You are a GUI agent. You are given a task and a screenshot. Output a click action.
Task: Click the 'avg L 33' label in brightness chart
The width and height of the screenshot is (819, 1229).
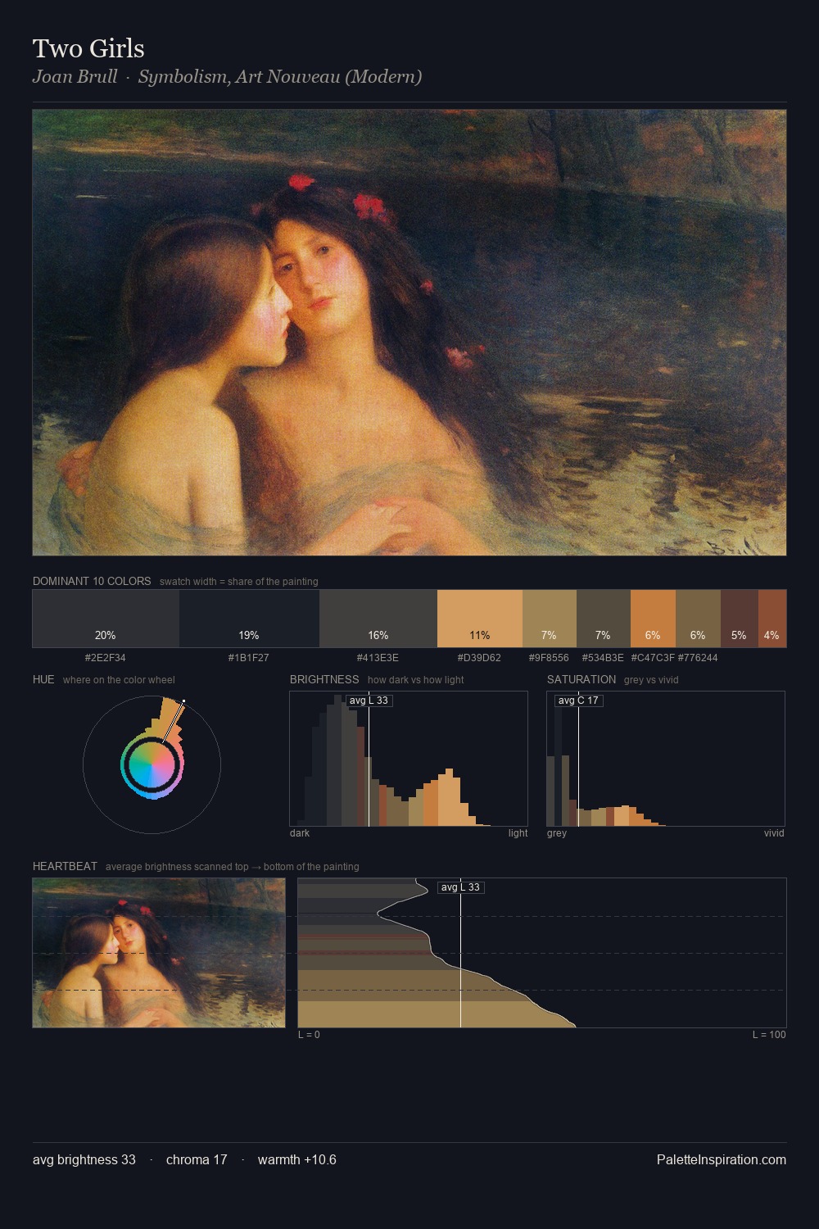coord(369,701)
